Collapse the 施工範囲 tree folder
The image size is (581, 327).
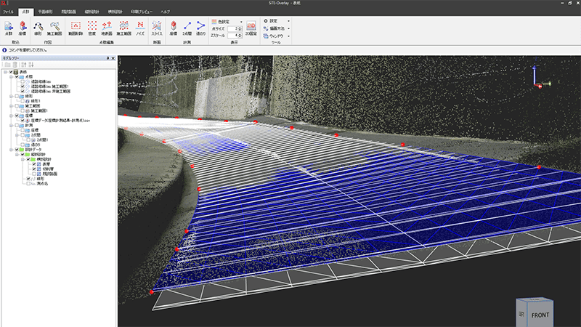[11, 105]
